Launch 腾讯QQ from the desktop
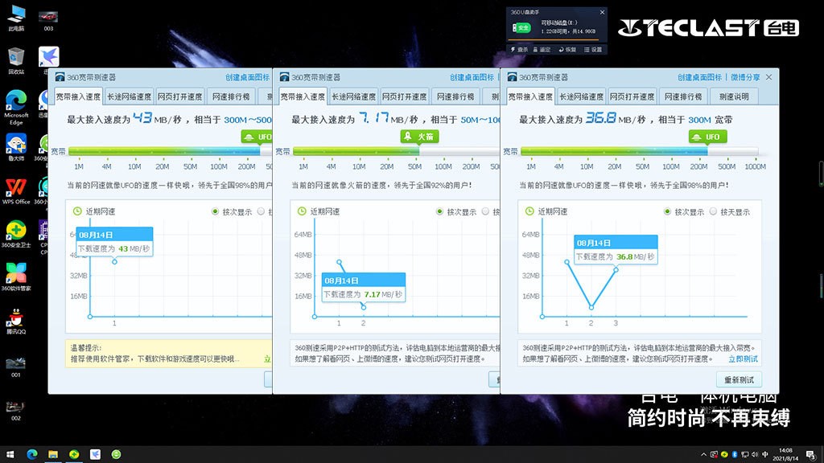This screenshot has width=824, height=463. click(16, 321)
